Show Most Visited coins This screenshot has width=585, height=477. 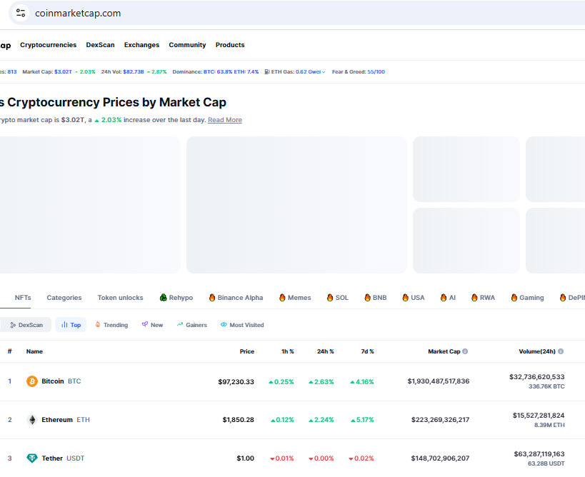pos(242,325)
